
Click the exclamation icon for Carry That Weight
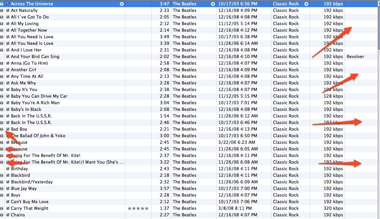click(2, 208)
